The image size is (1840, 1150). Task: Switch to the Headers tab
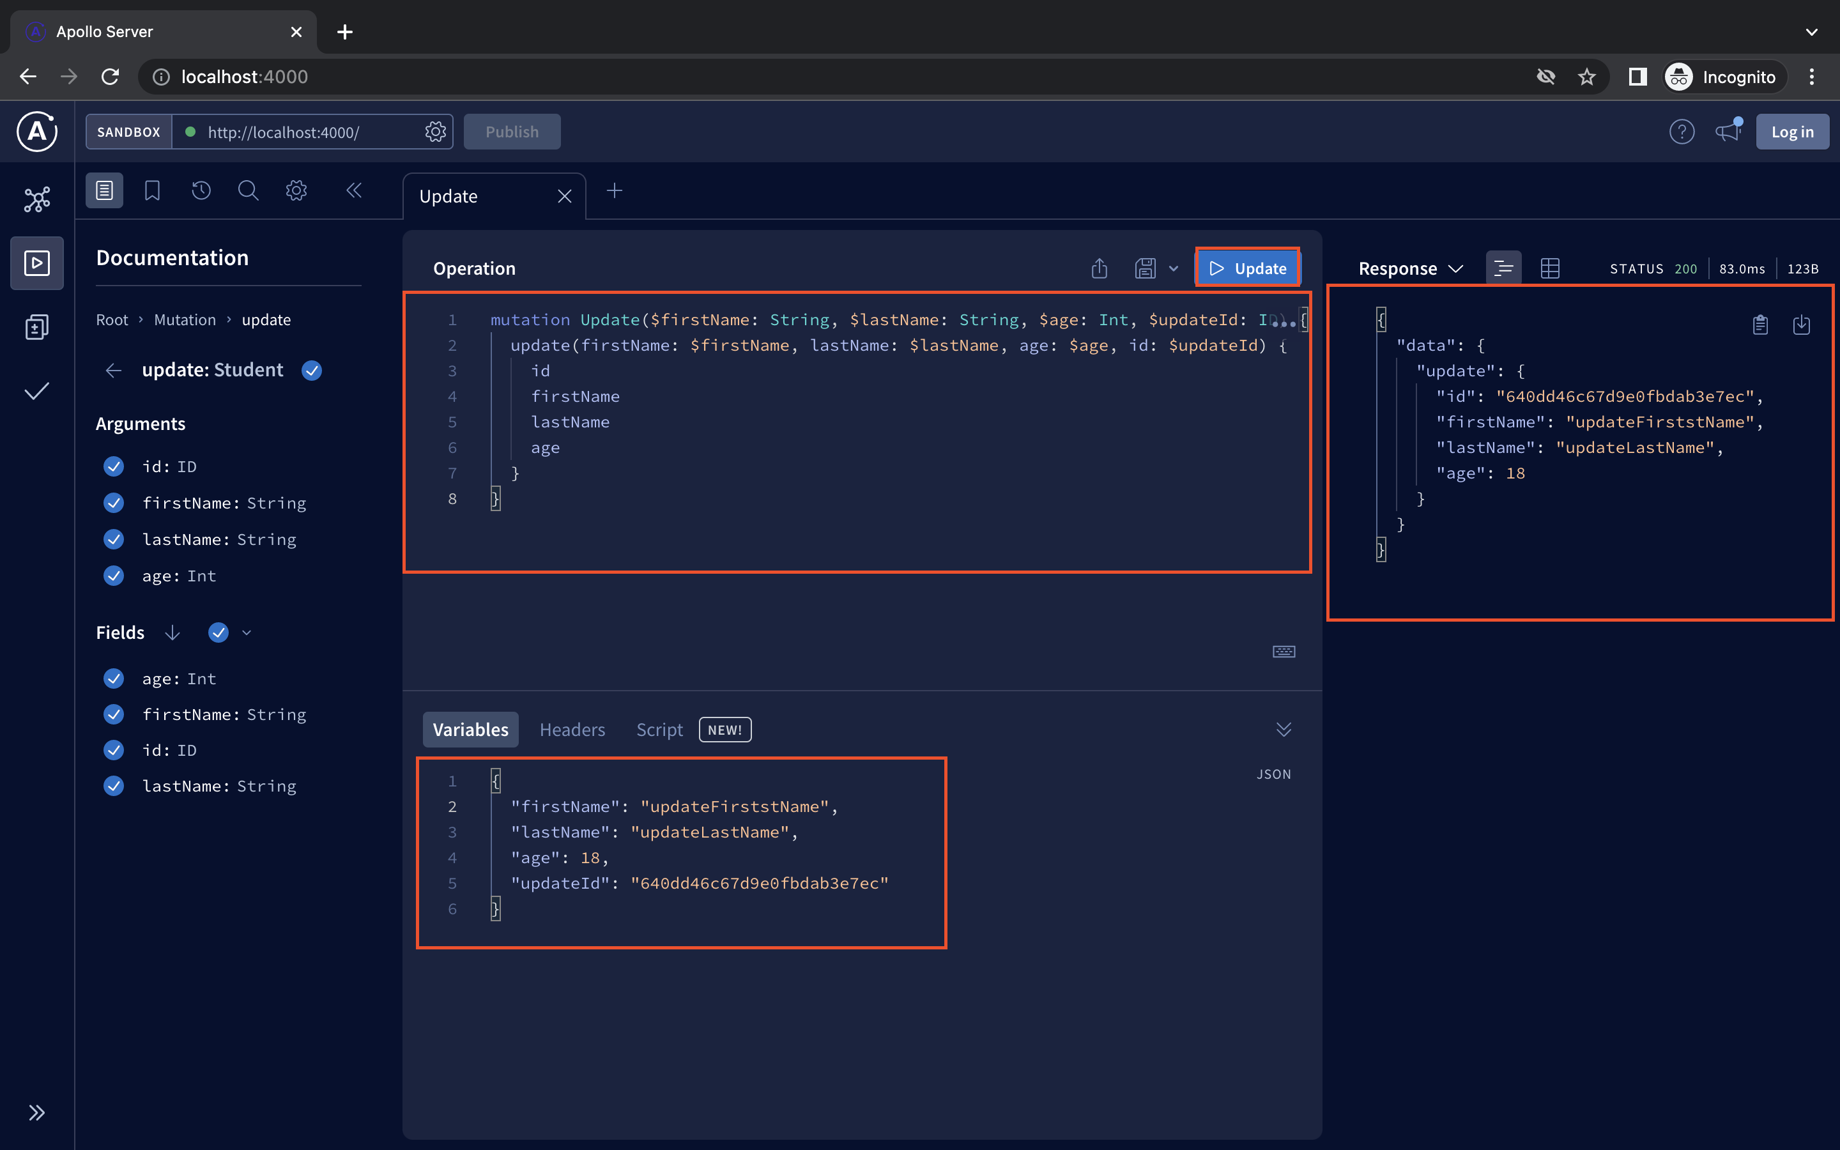pos(572,730)
